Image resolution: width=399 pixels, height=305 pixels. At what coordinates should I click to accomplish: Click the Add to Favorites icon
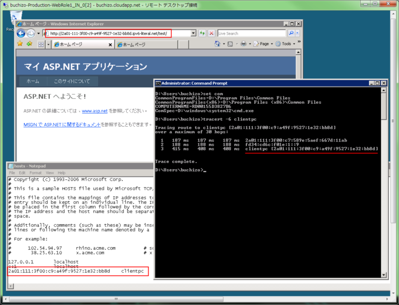click(x=29, y=43)
